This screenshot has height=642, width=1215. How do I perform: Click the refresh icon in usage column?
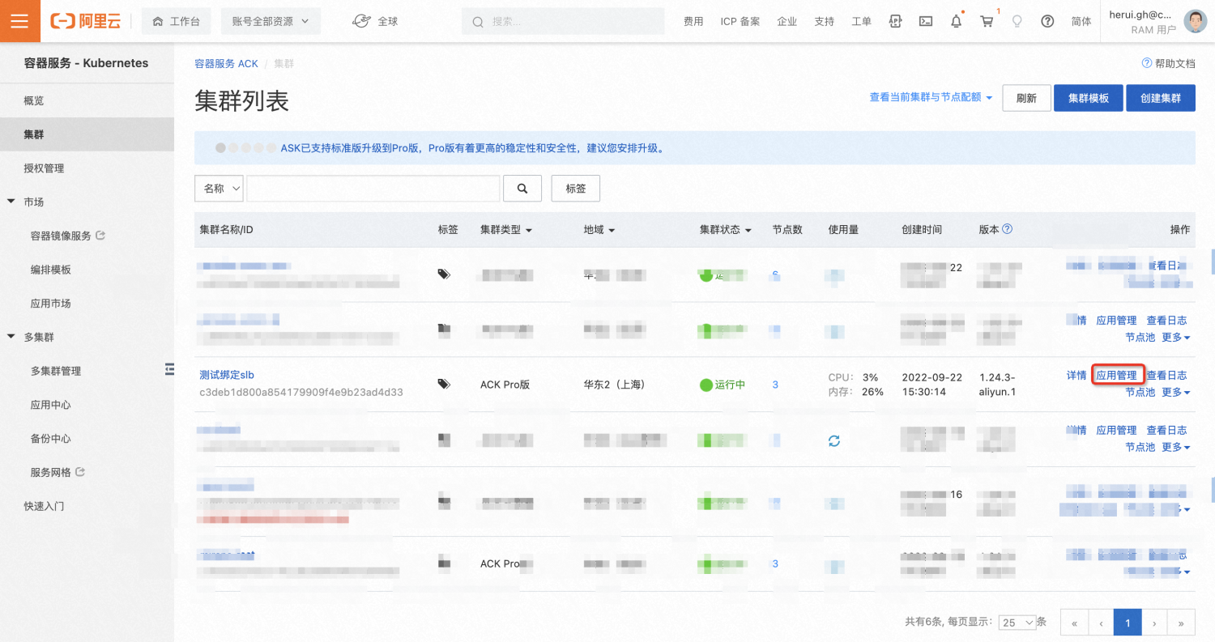click(x=834, y=440)
